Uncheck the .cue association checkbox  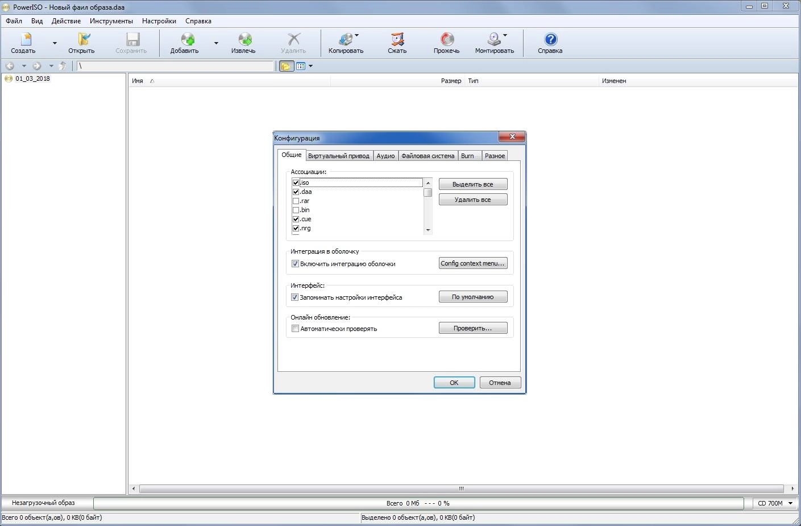click(x=296, y=219)
